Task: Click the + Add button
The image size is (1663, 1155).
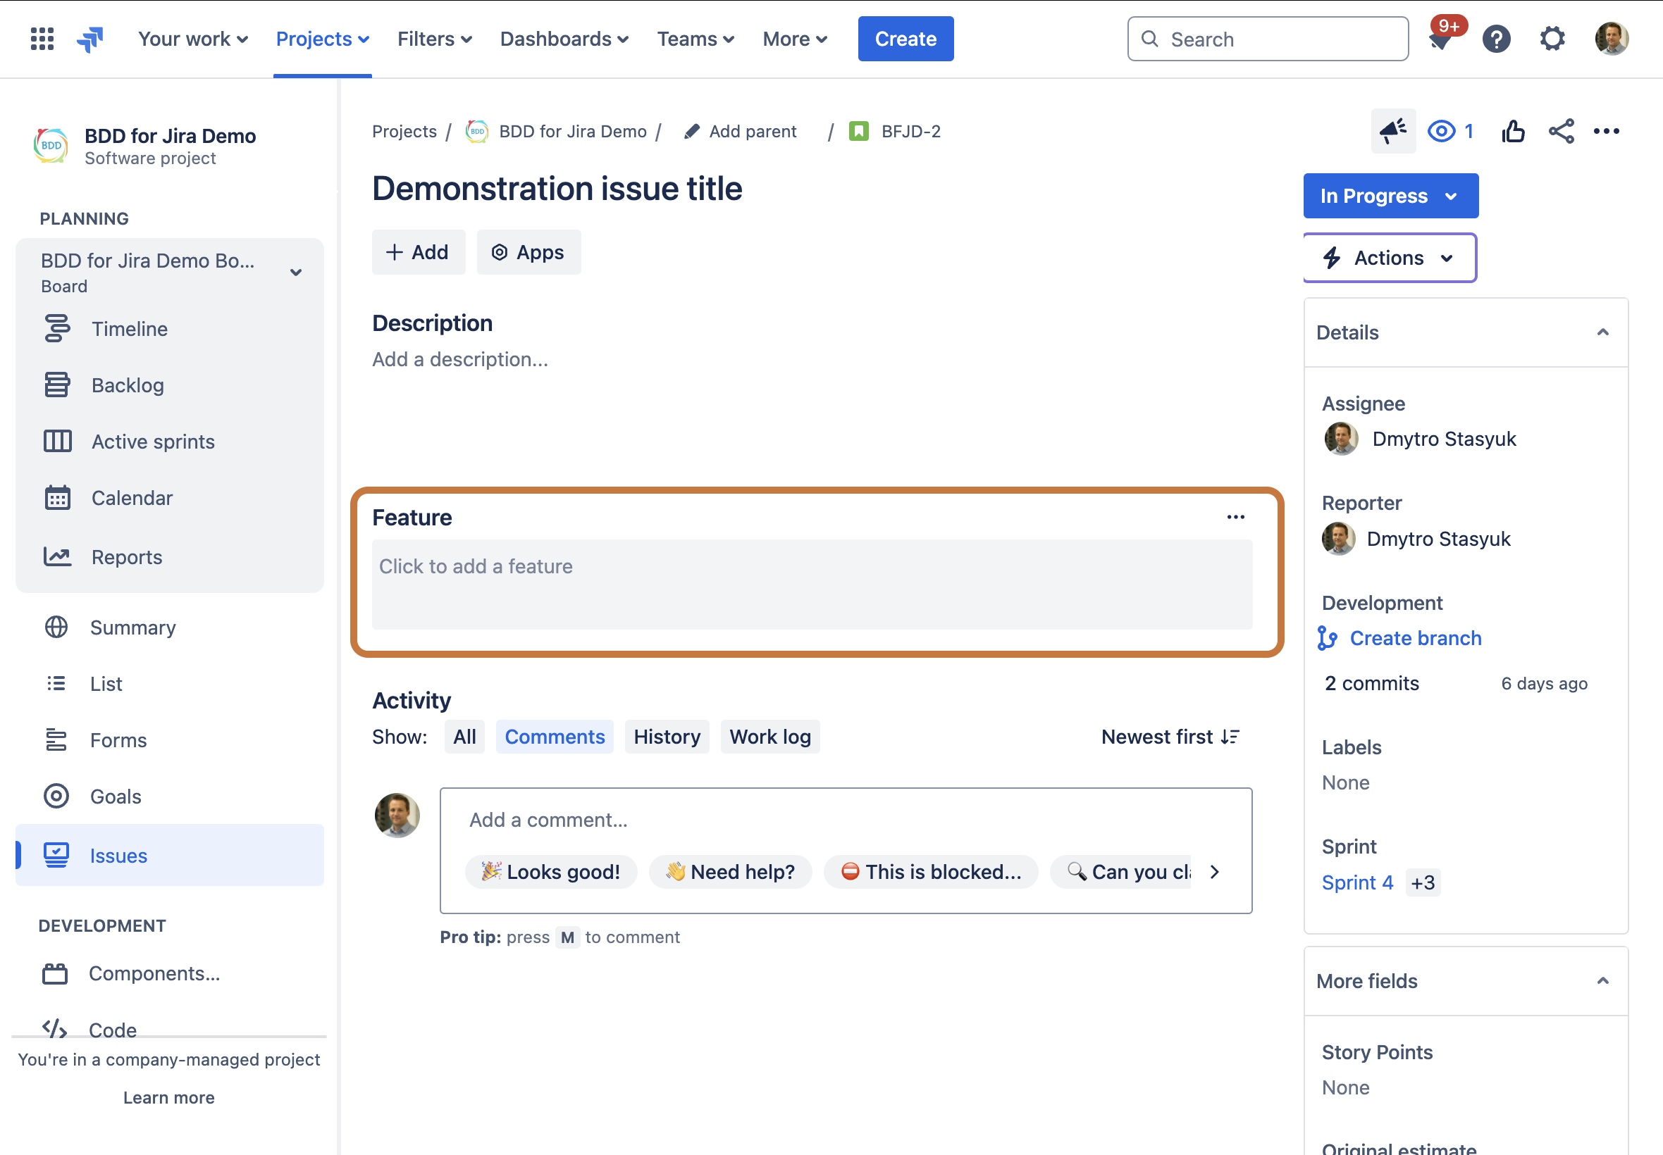Action: (x=418, y=252)
